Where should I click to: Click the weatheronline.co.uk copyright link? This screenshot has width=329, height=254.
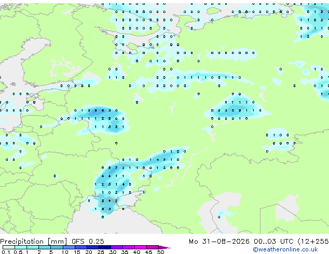tap(285, 249)
